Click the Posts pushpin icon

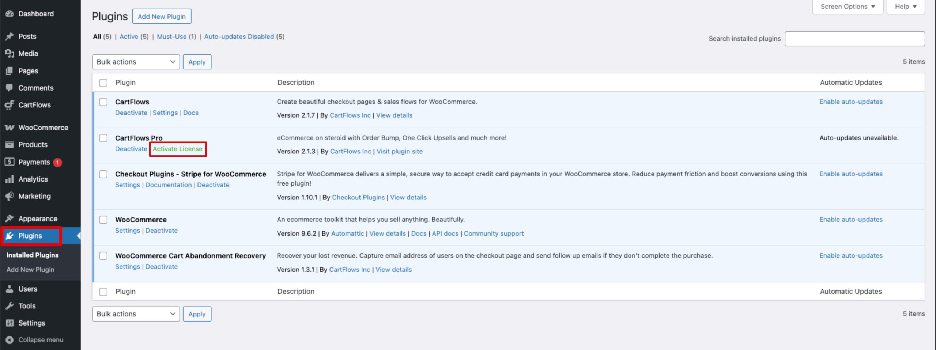click(10, 36)
